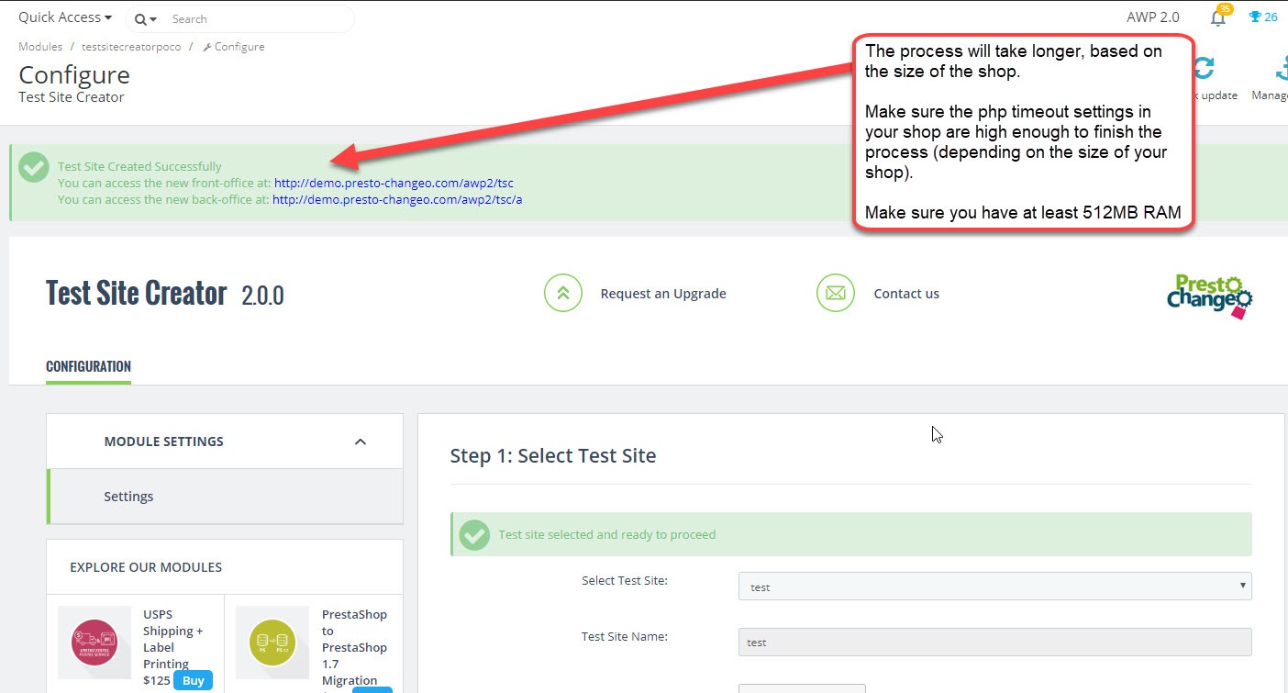Image resolution: width=1288 pixels, height=693 pixels.
Task: Click PrestaShop to PrestaShop 1.7 Migration title
Action: pos(355,647)
